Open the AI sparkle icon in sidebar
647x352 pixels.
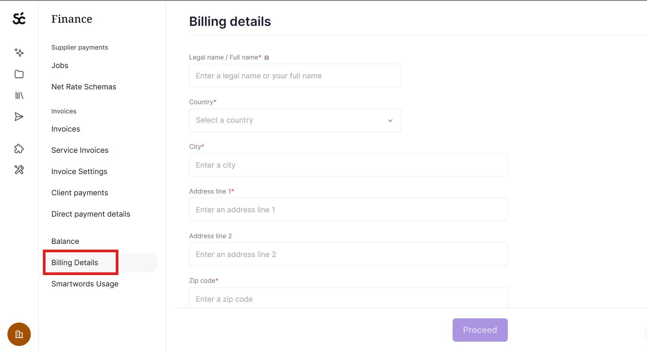pyautogui.click(x=19, y=53)
